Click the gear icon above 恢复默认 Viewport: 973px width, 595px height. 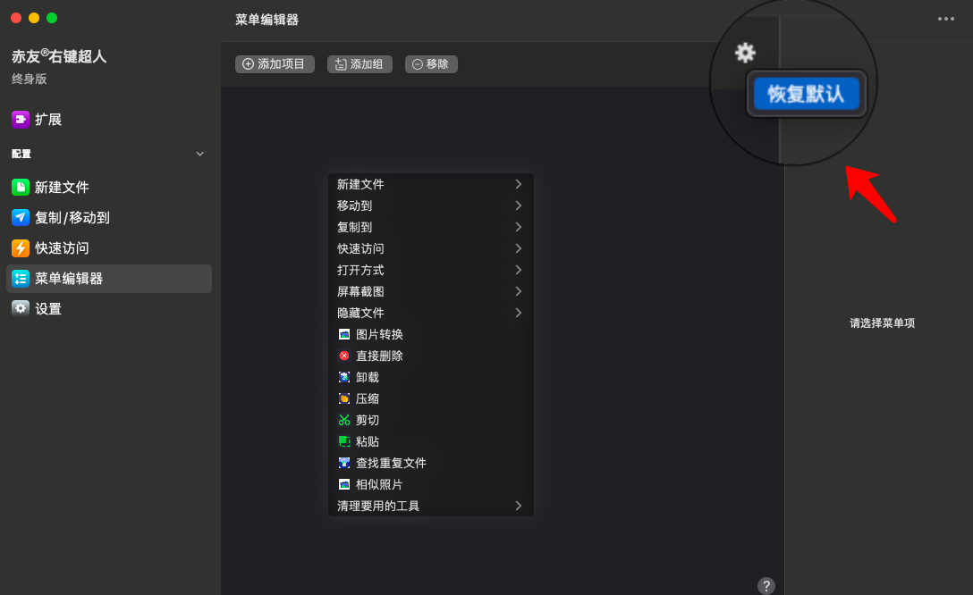[745, 53]
